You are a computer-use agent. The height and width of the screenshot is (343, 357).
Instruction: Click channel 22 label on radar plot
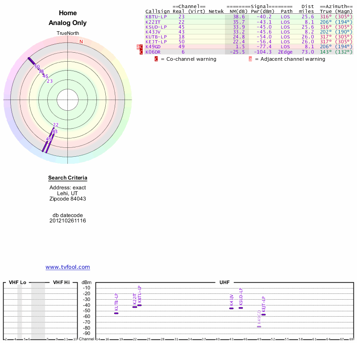pyautogui.click(x=55, y=125)
